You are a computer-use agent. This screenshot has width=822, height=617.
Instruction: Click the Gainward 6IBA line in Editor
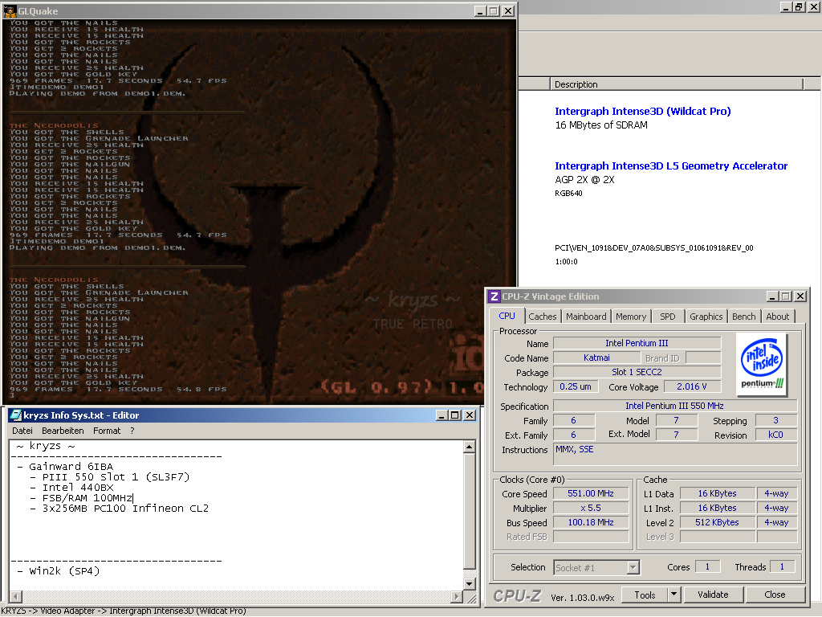click(x=65, y=467)
